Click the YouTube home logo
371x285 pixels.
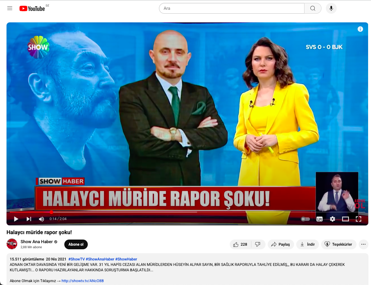[x=33, y=8]
